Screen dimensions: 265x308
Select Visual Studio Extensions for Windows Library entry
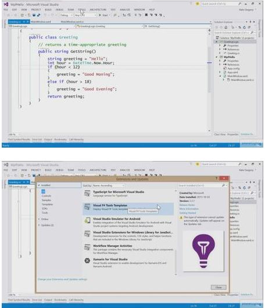(128, 236)
